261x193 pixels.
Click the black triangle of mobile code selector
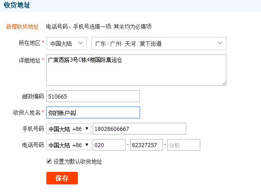87,129
